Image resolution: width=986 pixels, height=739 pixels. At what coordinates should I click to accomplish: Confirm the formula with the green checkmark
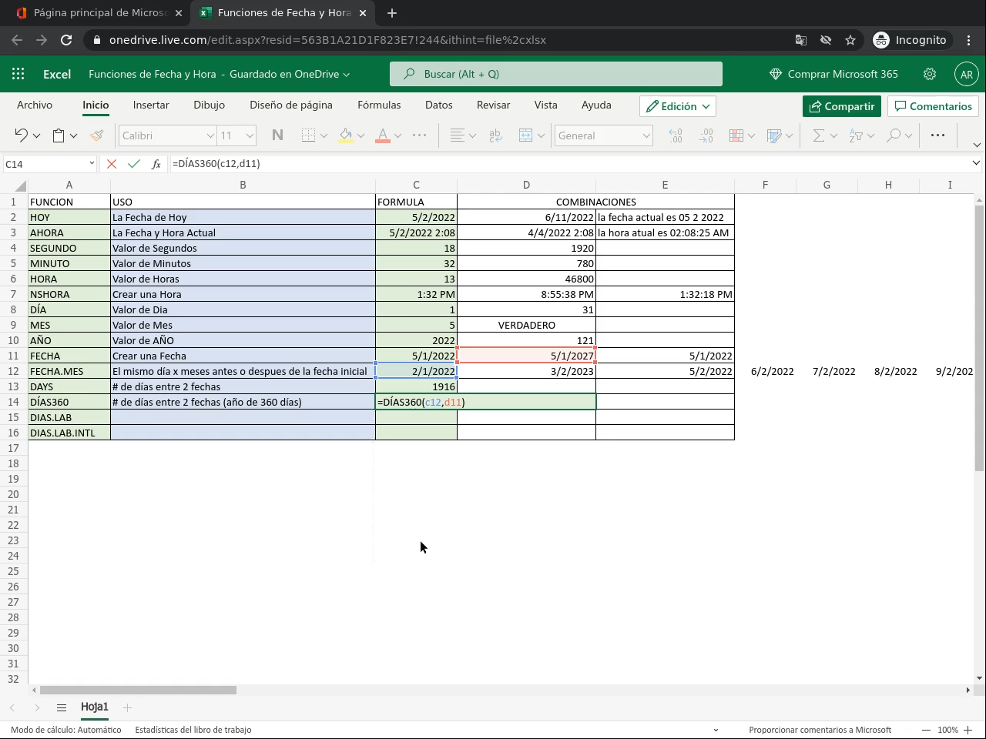click(x=134, y=164)
